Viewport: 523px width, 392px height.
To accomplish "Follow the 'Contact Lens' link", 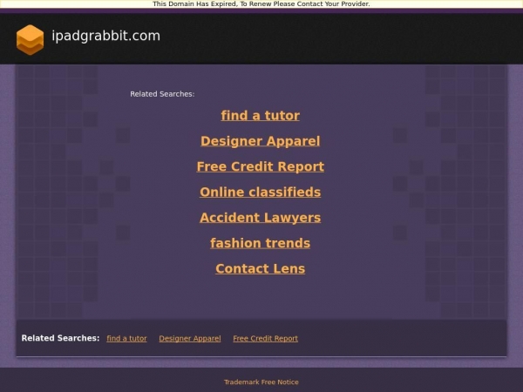I will [x=260, y=268].
